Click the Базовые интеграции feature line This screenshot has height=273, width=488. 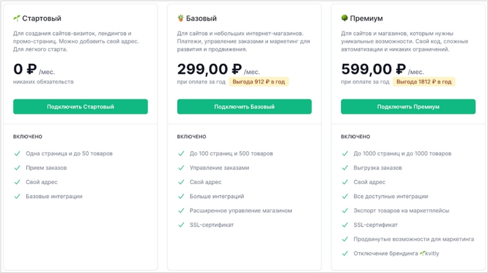click(54, 196)
